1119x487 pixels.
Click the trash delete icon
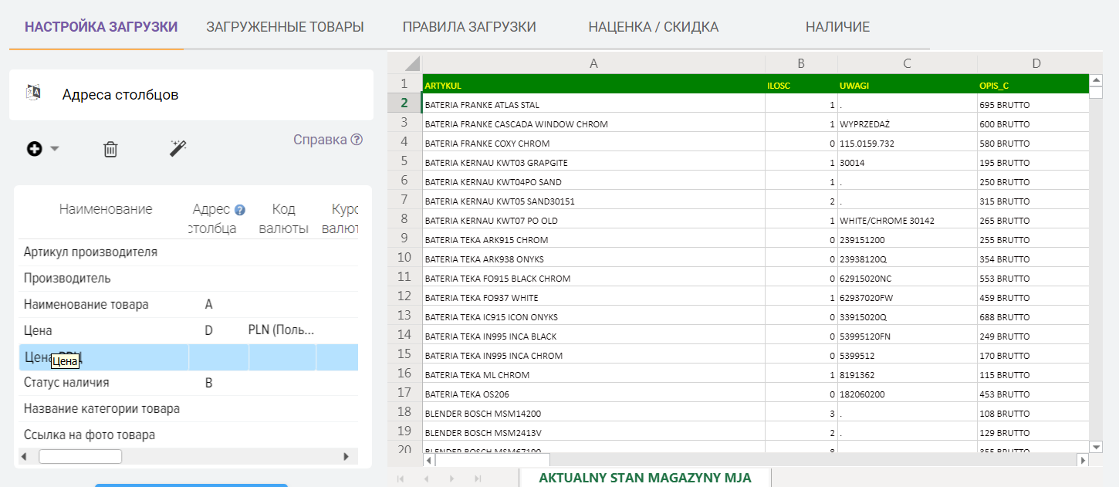110,149
